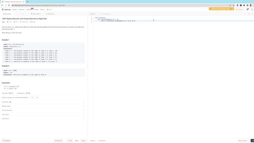Expand Show Hint 1
The image size is (254, 143).
43,115
